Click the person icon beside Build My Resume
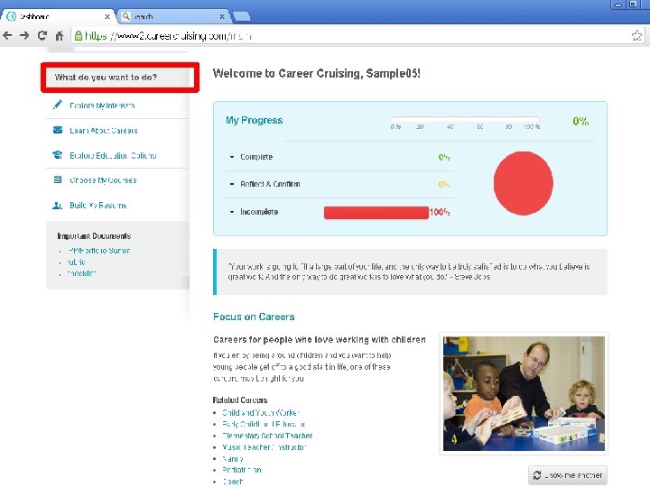 click(x=57, y=206)
